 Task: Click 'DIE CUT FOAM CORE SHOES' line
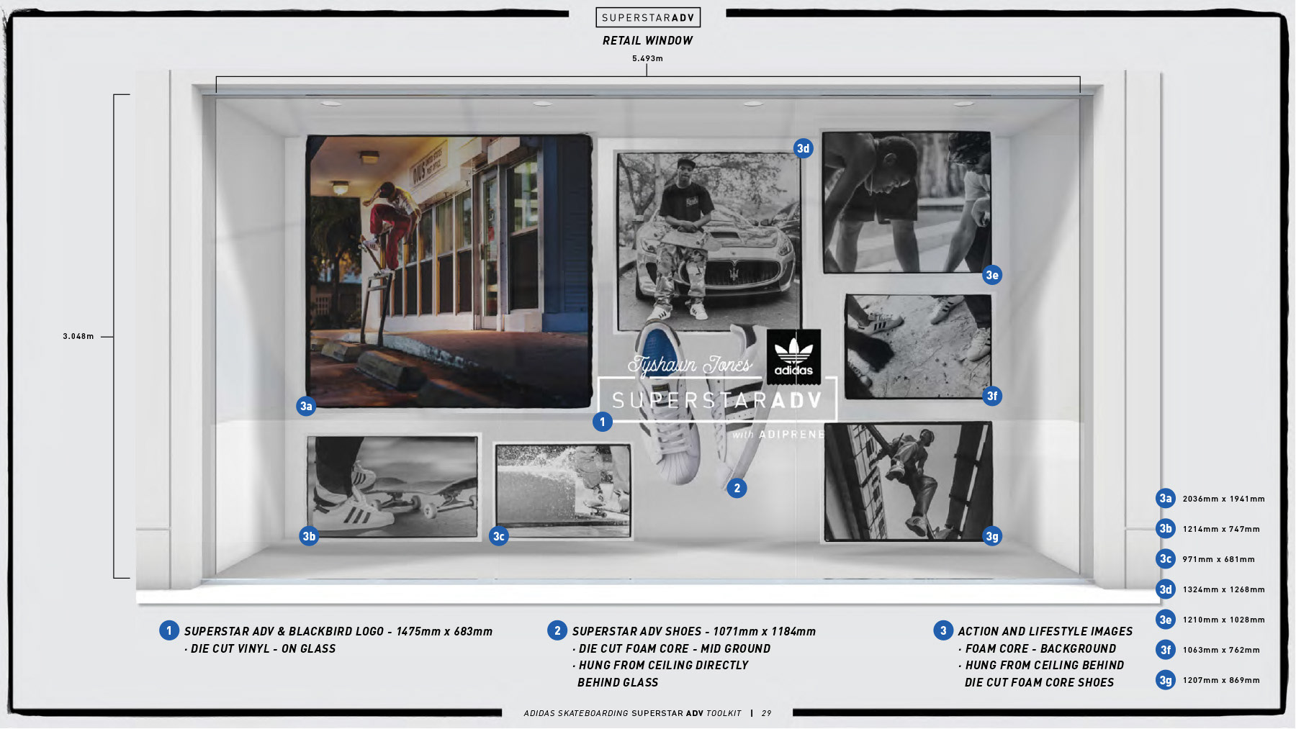click(x=1040, y=682)
